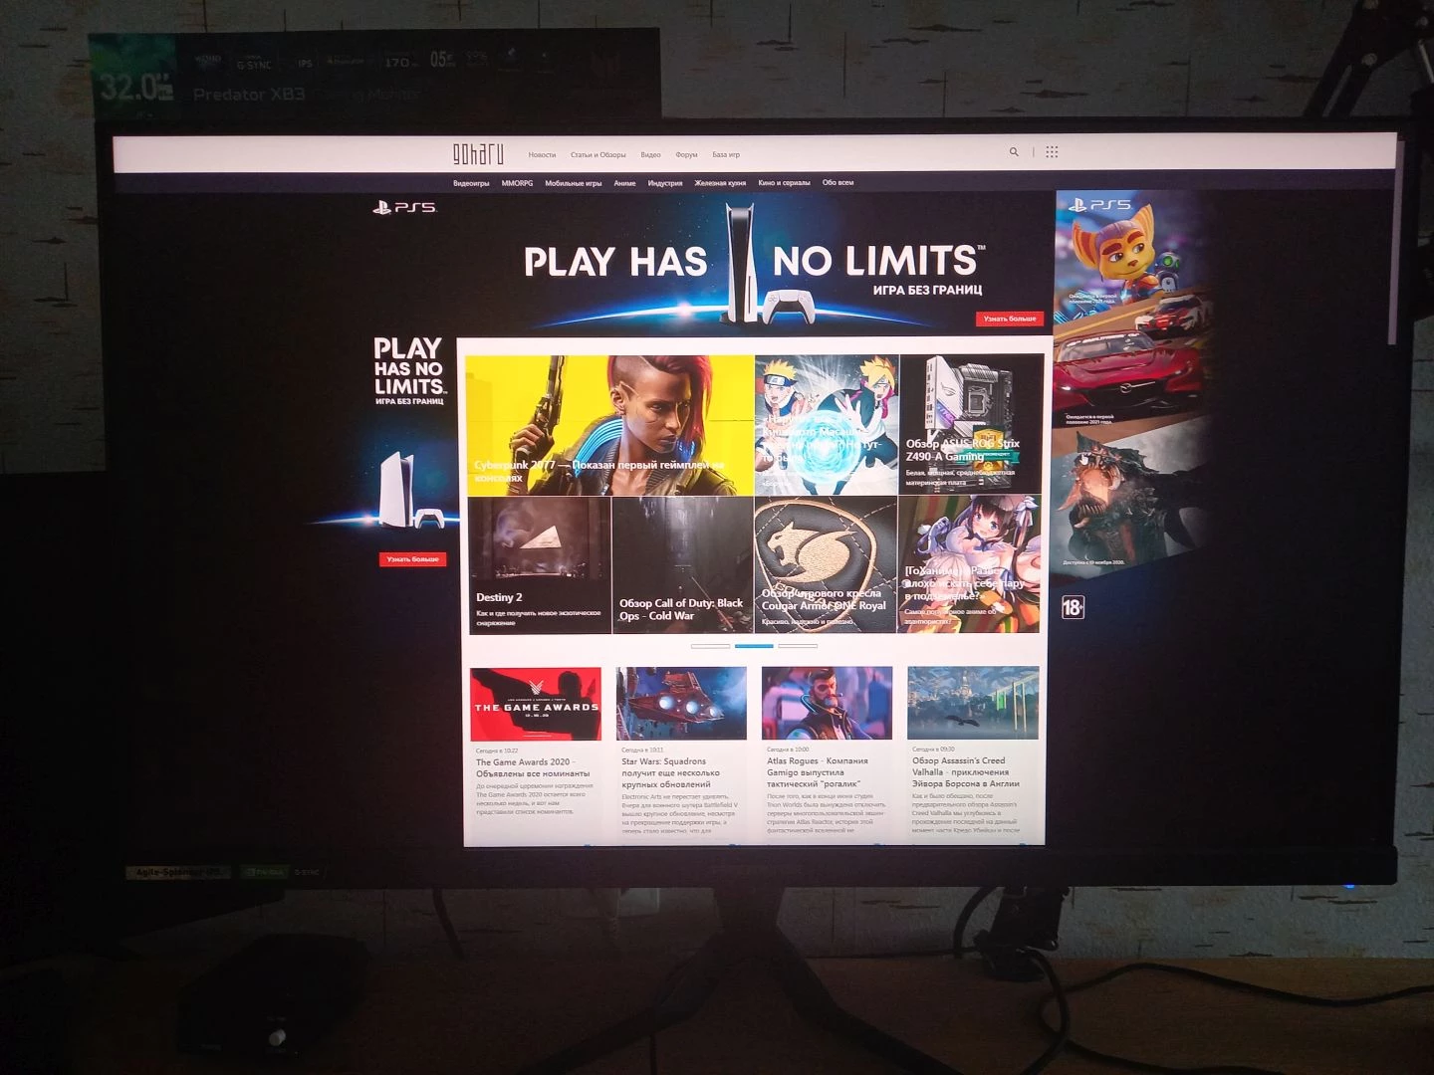Open the Форум link in header
The width and height of the screenshot is (1434, 1075).
686,155
